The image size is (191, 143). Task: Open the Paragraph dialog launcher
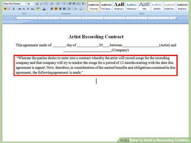coord(84,14)
